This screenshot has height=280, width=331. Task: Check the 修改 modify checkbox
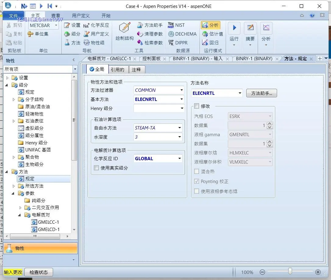click(197, 106)
